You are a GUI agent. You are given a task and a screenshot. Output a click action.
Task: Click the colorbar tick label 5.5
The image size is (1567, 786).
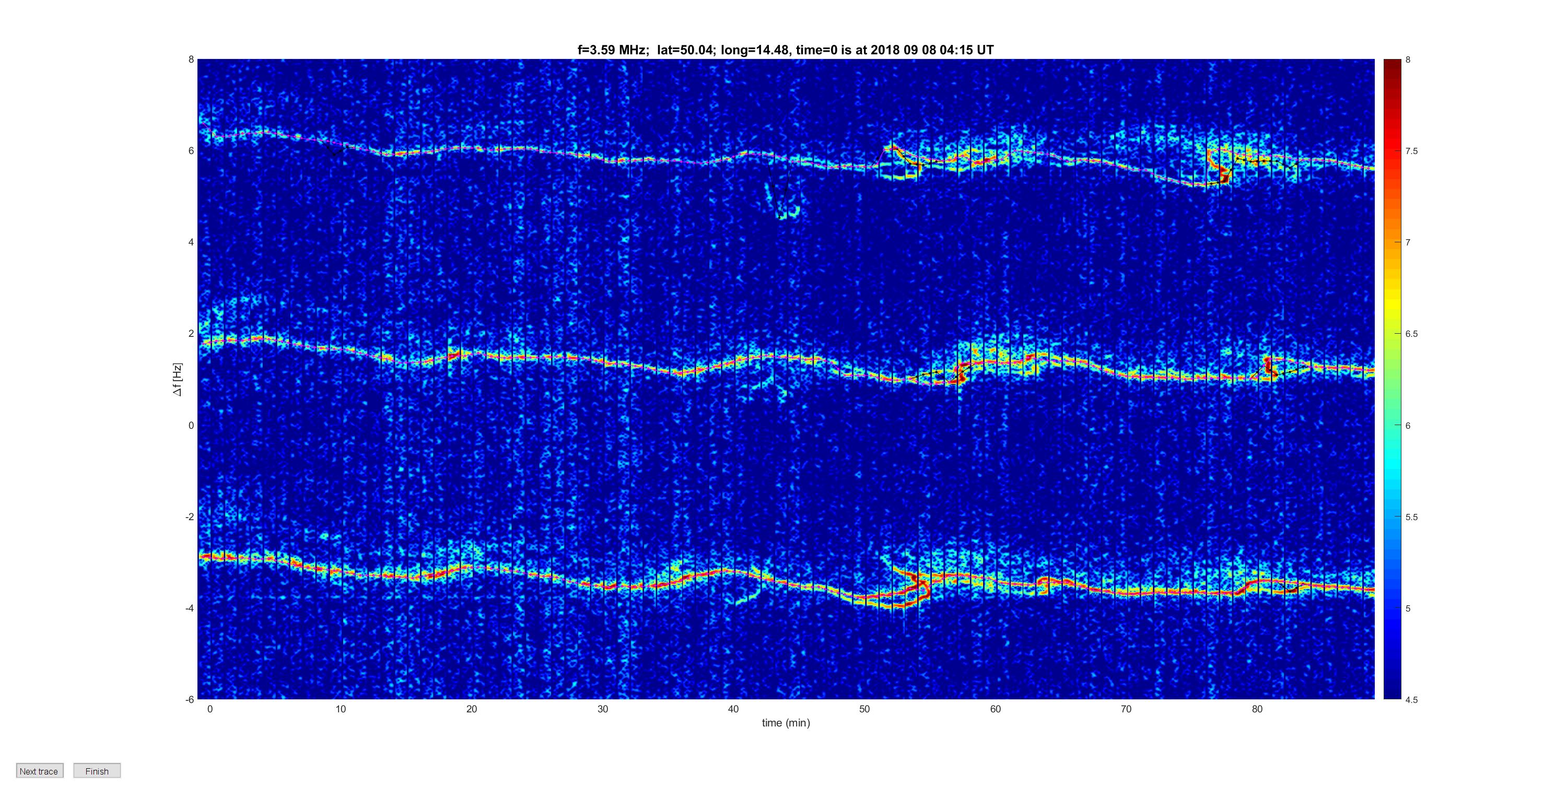1411,517
